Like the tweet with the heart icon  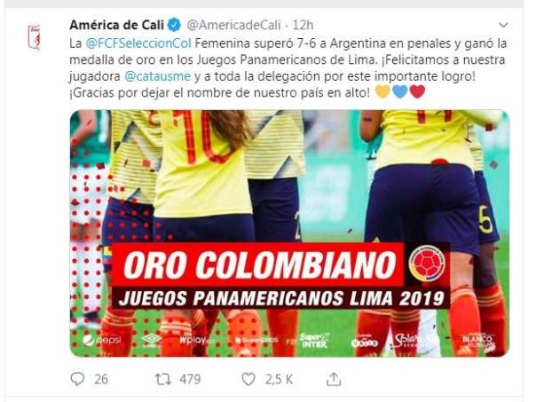coord(248,379)
